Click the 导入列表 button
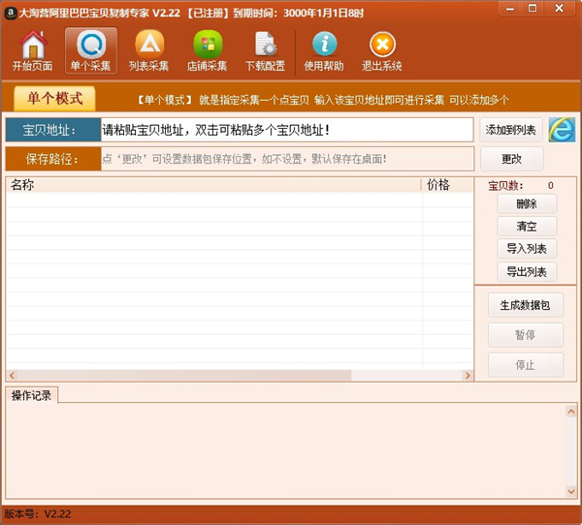This screenshot has width=582, height=525. click(527, 249)
